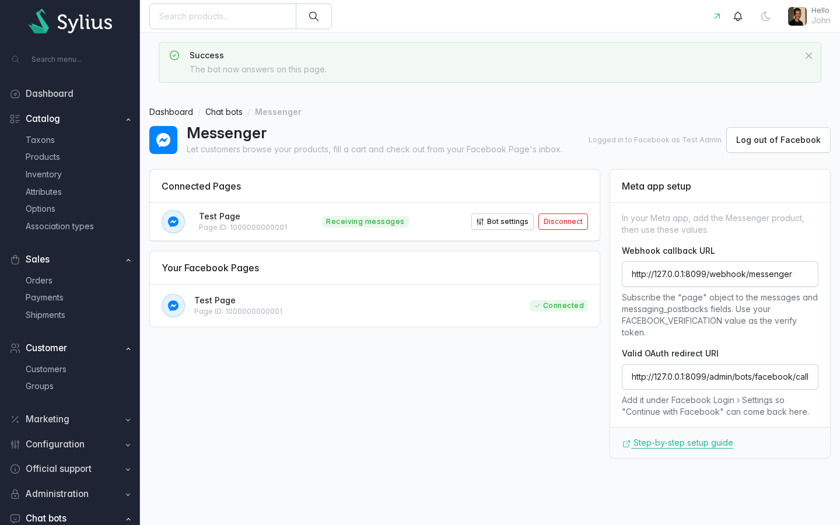This screenshot has width=840, height=525.
Task: Focus the Search products field
Action: click(x=223, y=16)
